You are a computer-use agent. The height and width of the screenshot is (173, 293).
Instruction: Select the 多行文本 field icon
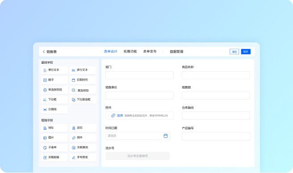(x=73, y=70)
